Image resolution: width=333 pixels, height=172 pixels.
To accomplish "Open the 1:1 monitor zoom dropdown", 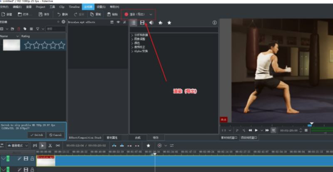I will (226, 130).
